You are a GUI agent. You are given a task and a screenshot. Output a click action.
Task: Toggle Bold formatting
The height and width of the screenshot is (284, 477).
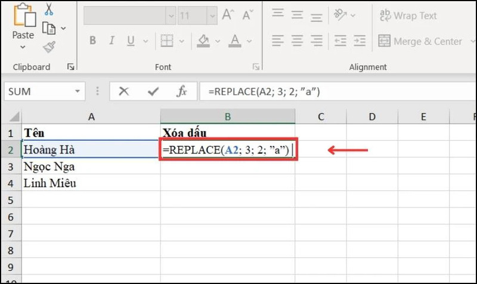(92, 41)
